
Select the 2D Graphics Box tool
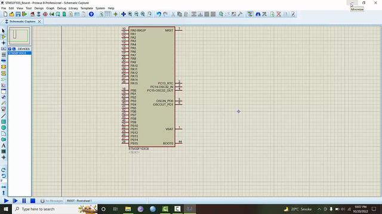(4, 121)
